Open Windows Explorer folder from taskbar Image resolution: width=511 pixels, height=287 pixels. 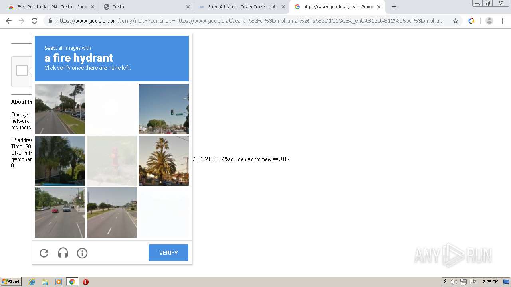click(x=45, y=282)
